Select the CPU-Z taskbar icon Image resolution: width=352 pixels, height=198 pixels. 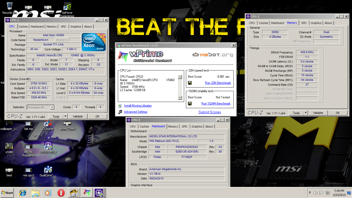(99, 193)
